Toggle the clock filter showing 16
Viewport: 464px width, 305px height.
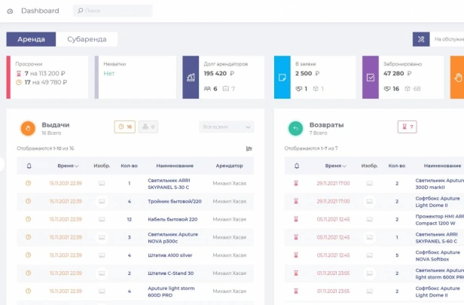click(125, 127)
